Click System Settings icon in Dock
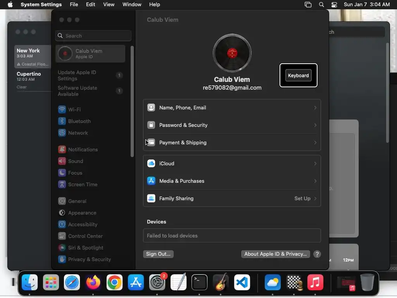Viewport: 397px width, 298px height. pyautogui.click(x=157, y=282)
